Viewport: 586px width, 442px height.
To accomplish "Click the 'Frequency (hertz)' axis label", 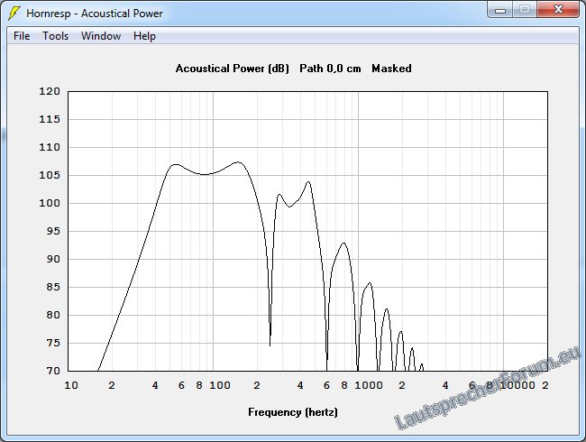I will (x=293, y=412).
